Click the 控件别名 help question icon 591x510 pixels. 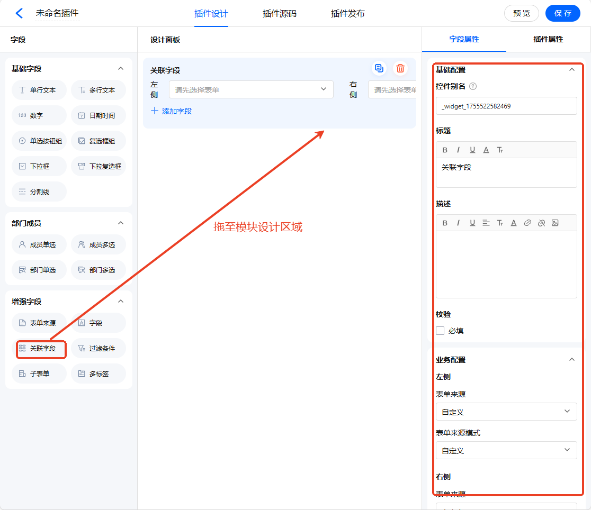(x=473, y=86)
